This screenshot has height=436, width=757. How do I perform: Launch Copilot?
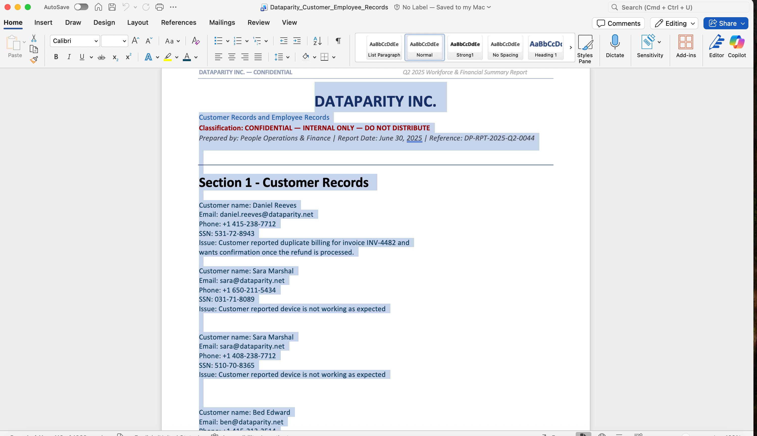pos(737,46)
